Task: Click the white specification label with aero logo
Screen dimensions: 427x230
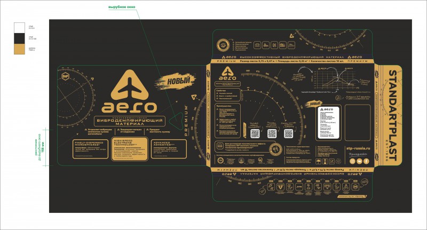Action: point(329,123)
